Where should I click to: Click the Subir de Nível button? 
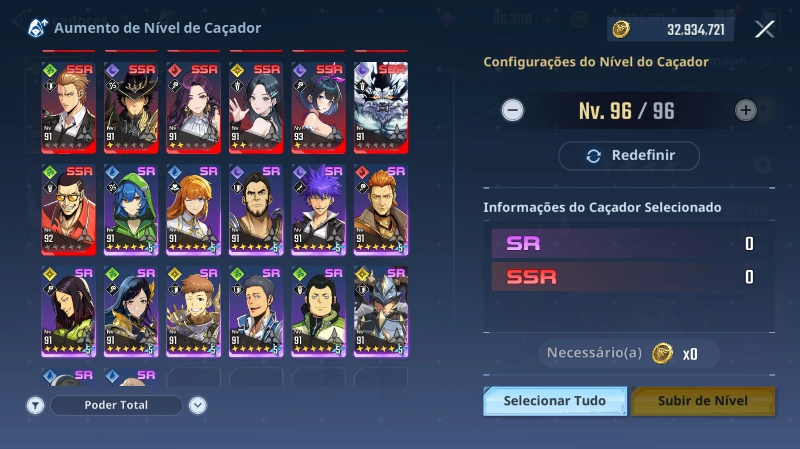(x=703, y=401)
